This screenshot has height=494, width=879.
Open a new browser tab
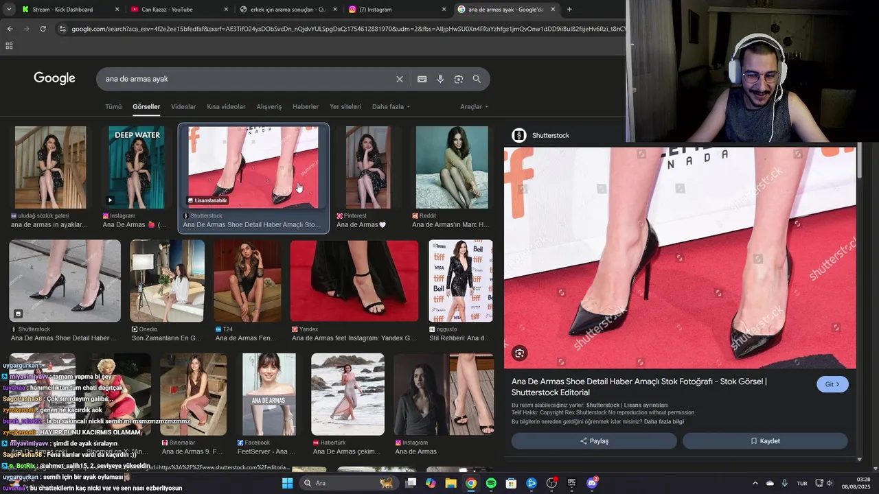[569, 10]
